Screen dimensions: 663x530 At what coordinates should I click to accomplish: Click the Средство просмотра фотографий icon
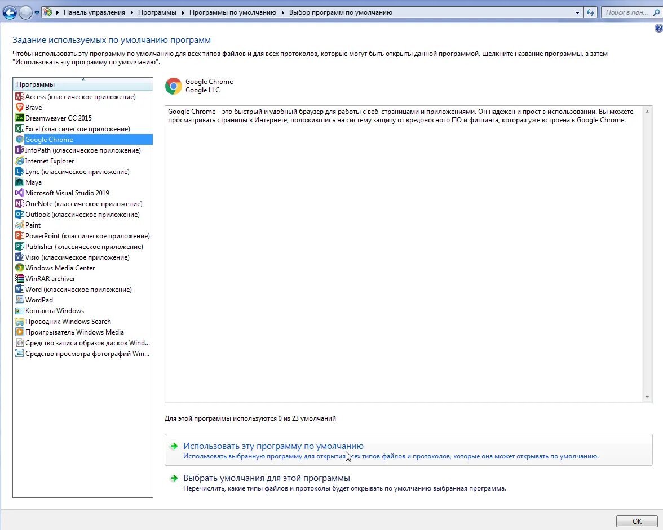click(19, 354)
